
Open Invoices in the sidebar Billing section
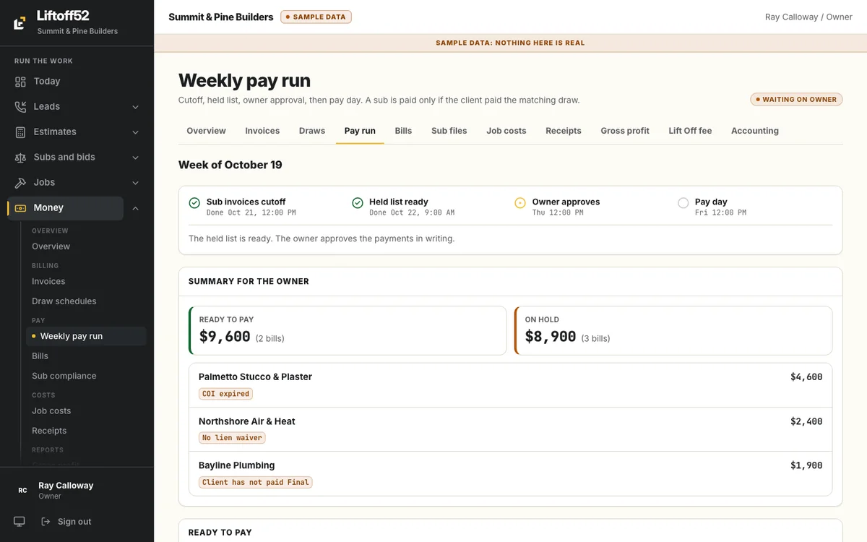(86, 282)
